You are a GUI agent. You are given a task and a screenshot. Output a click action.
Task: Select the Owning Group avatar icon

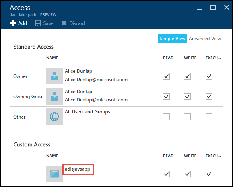(x=54, y=96)
